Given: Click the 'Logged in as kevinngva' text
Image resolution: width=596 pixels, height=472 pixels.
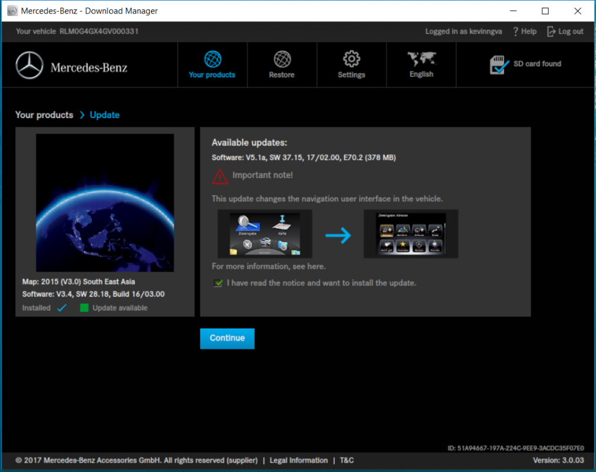Looking at the screenshot, I should [x=463, y=31].
